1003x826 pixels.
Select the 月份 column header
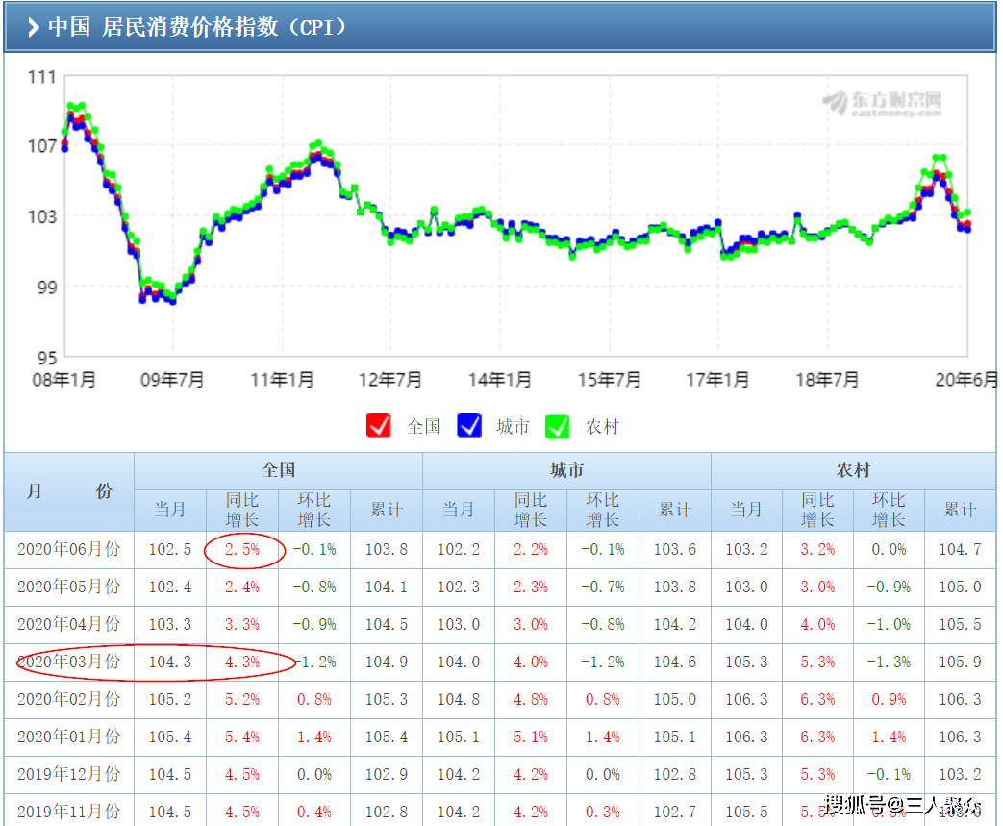(x=67, y=490)
